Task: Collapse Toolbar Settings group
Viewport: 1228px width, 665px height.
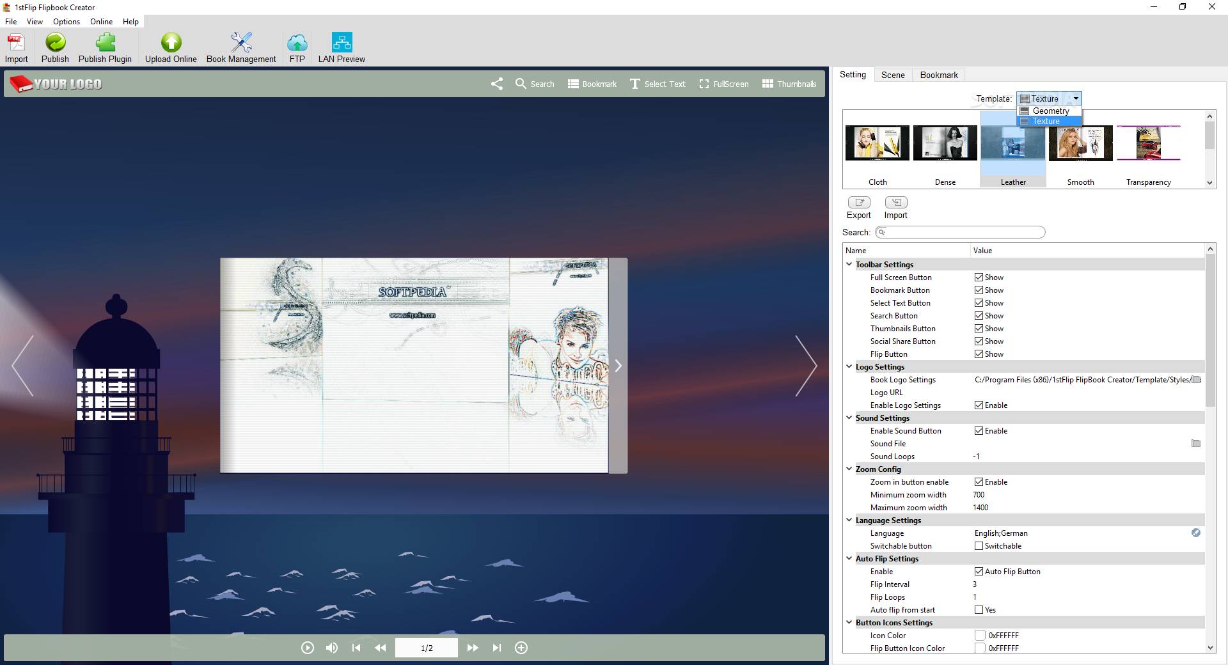Action: [x=849, y=264]
